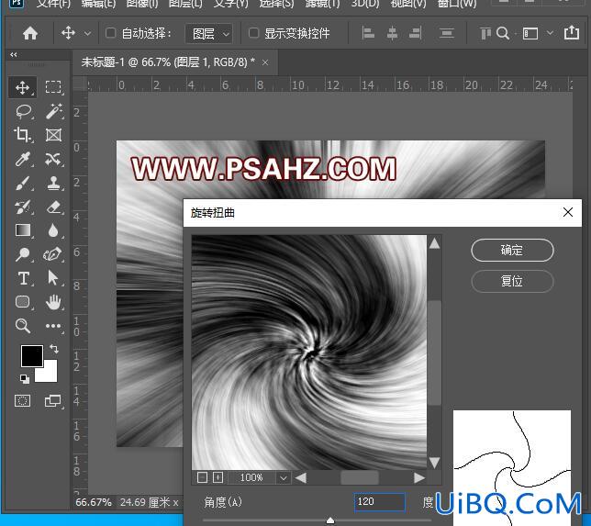Screen dimensions: 591x526
Task: Click the foreground black color swatch
Action: coord(31,355)
